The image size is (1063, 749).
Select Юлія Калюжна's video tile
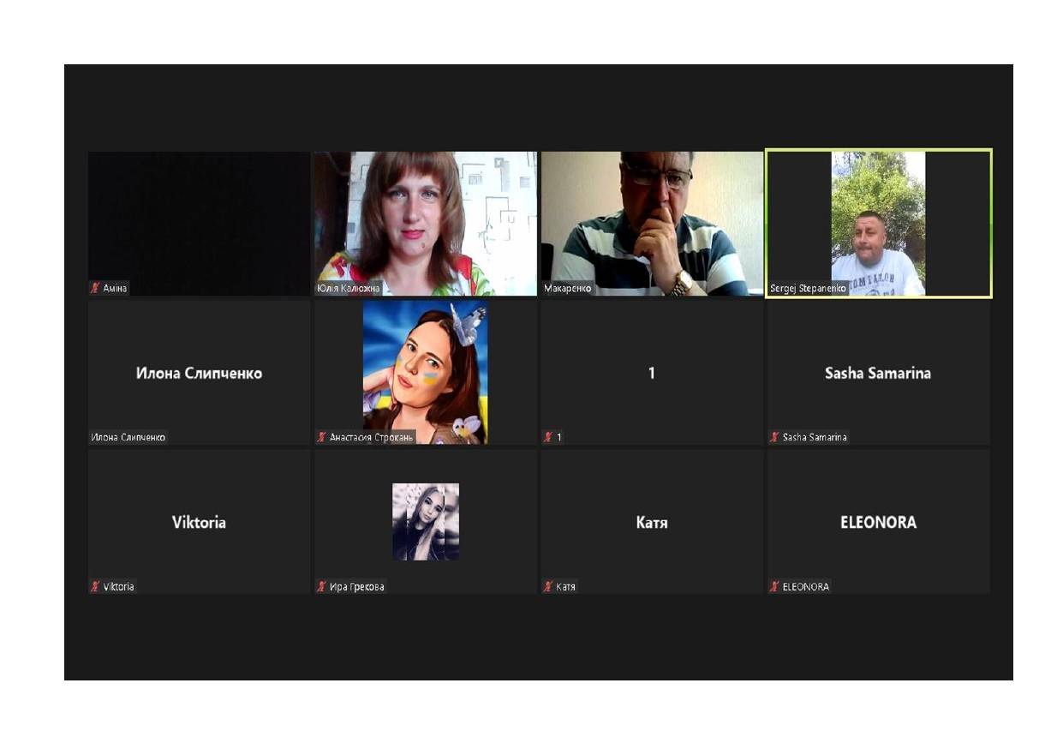tap(426, 224)
